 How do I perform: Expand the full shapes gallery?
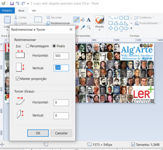[x=131, y=28]
